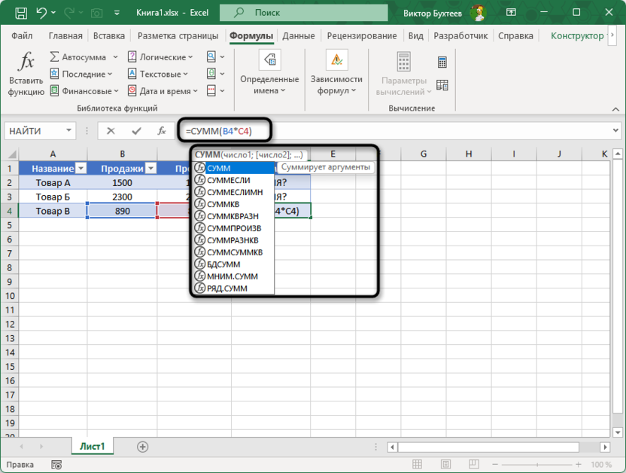Click the Recalculate now calculator icon
The height and width of the screenshot is (473, 626).
tap(442, 63)
